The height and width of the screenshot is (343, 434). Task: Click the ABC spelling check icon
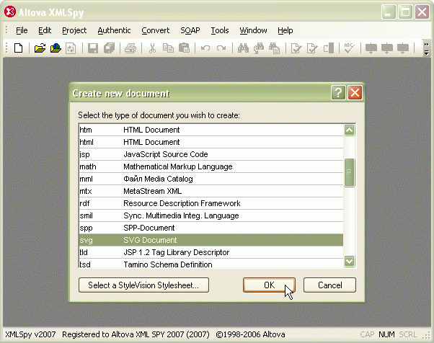point(350,48)
